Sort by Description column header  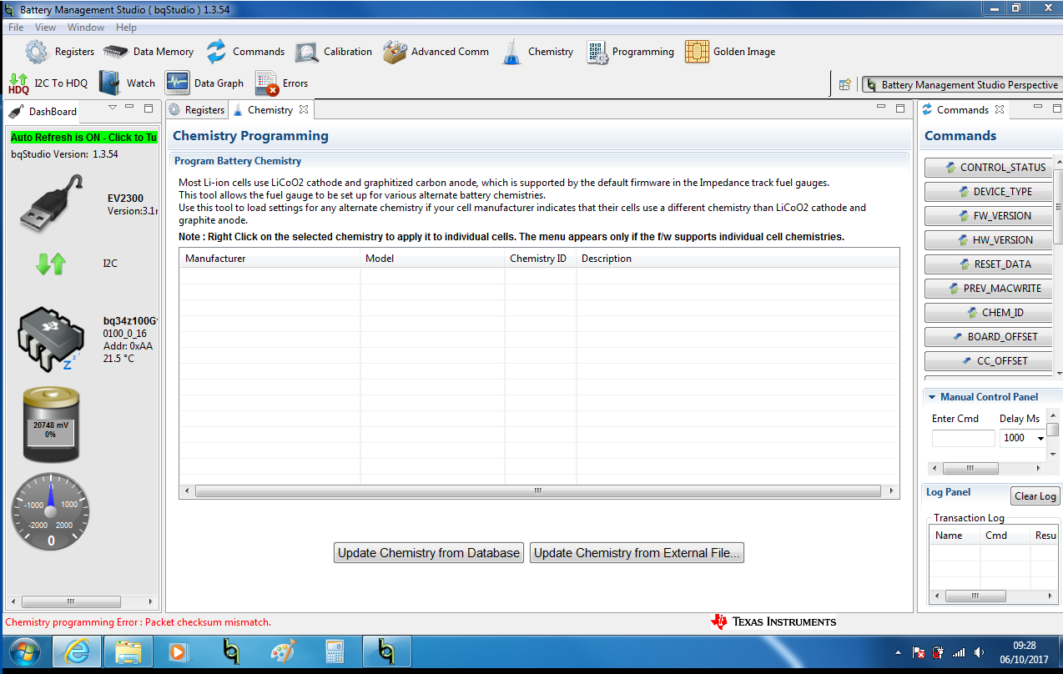(738, 258)
